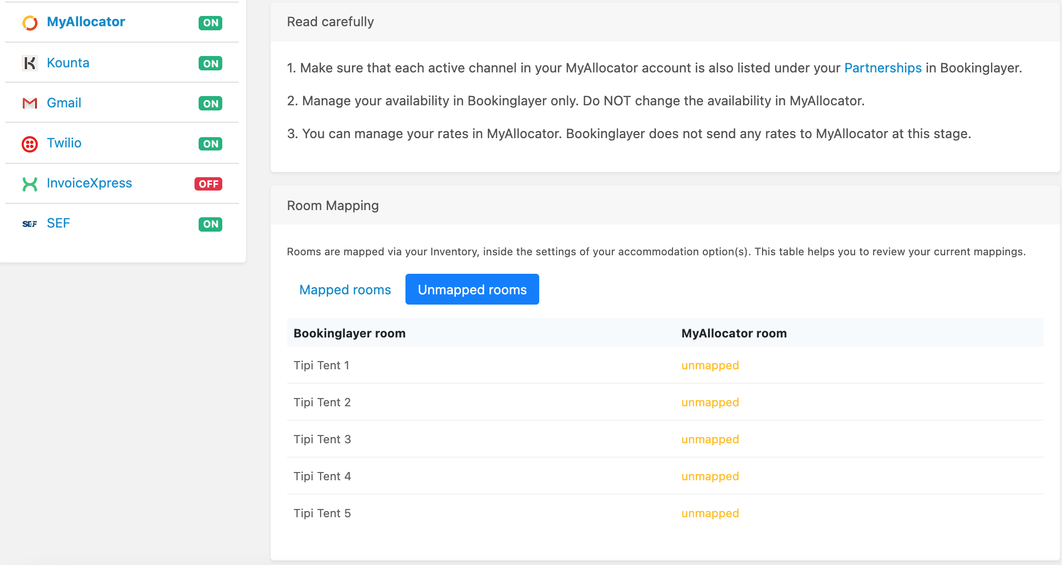The height and width of the screenshot is (565, 1062).
Task: Click the Gmail envelope icon
Action: [30, 103]
